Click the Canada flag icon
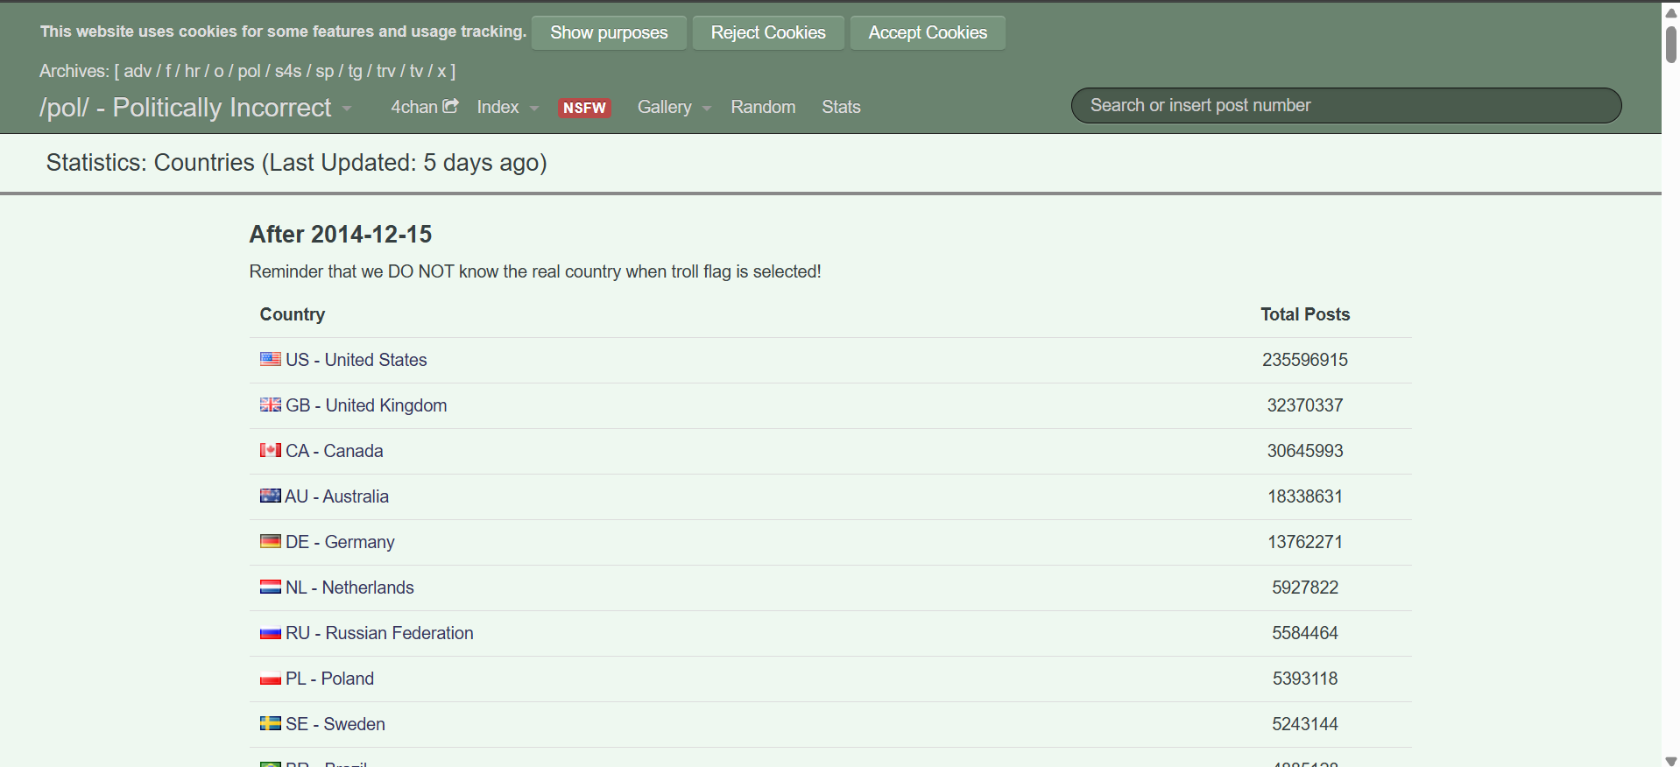Image resolution: width=1680 pixels, height=767 pixels. pos(271,450)
